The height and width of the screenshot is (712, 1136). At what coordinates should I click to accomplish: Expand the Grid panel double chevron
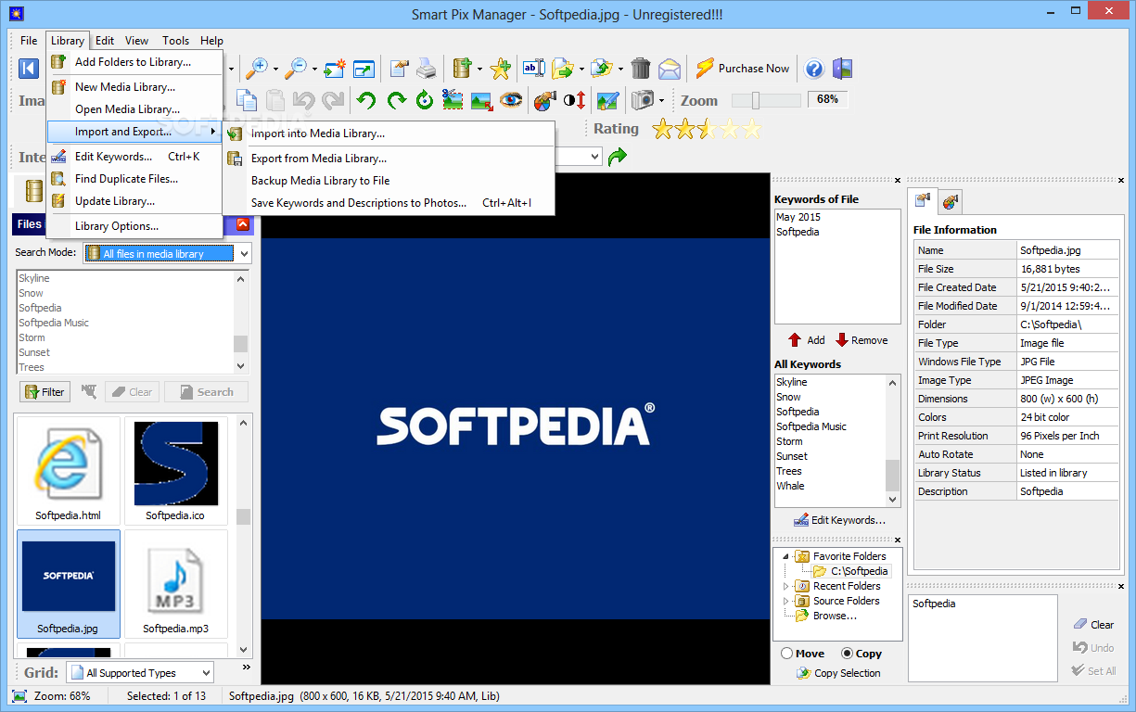pyautogui.click(x=247, y=667)
